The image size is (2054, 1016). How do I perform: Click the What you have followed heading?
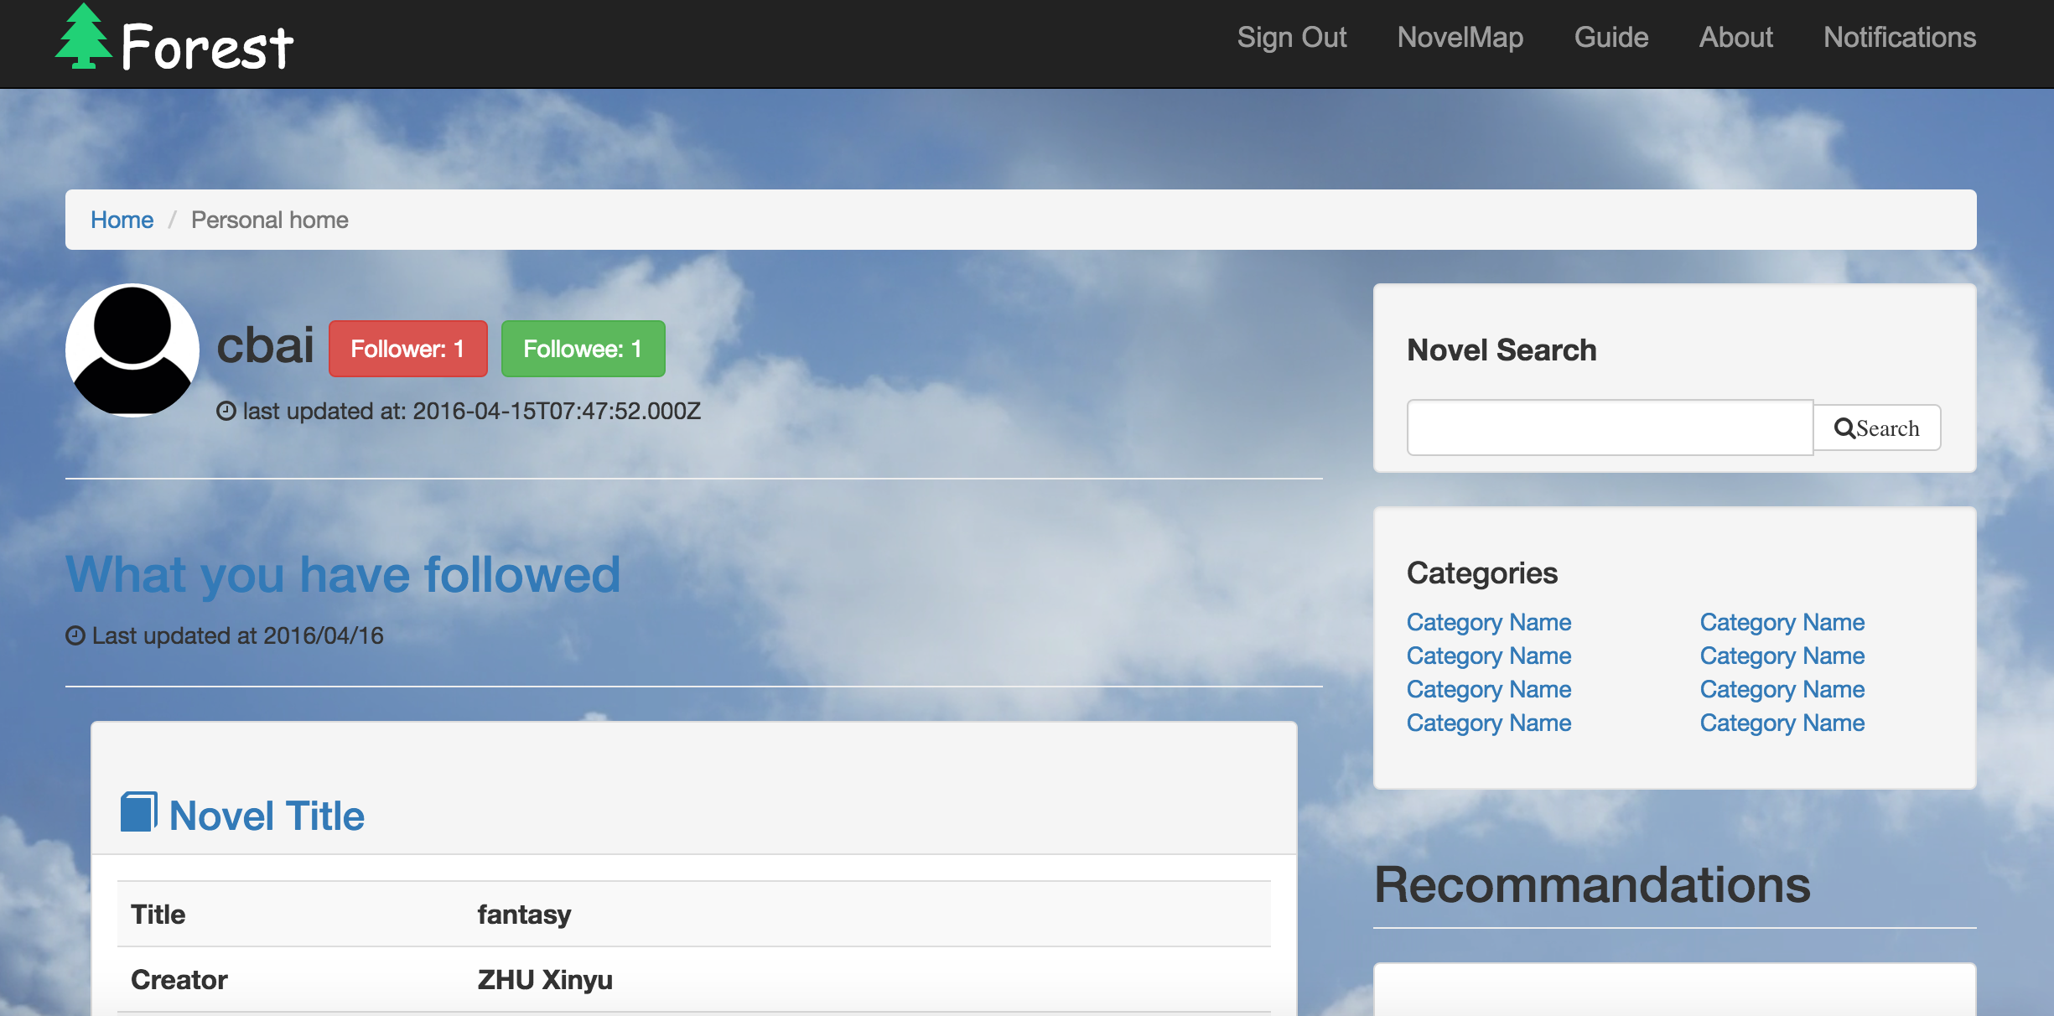click(343, 575)
